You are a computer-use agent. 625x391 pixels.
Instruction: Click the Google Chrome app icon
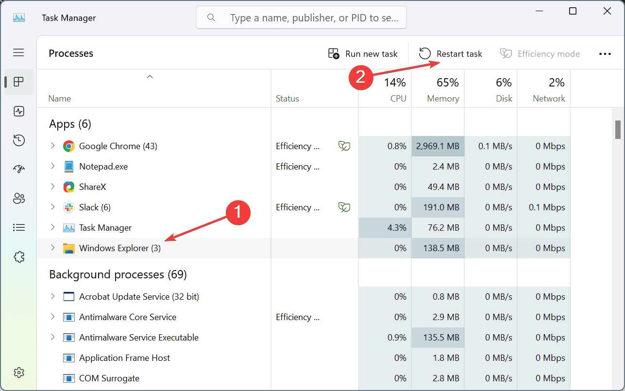[68, 146]
